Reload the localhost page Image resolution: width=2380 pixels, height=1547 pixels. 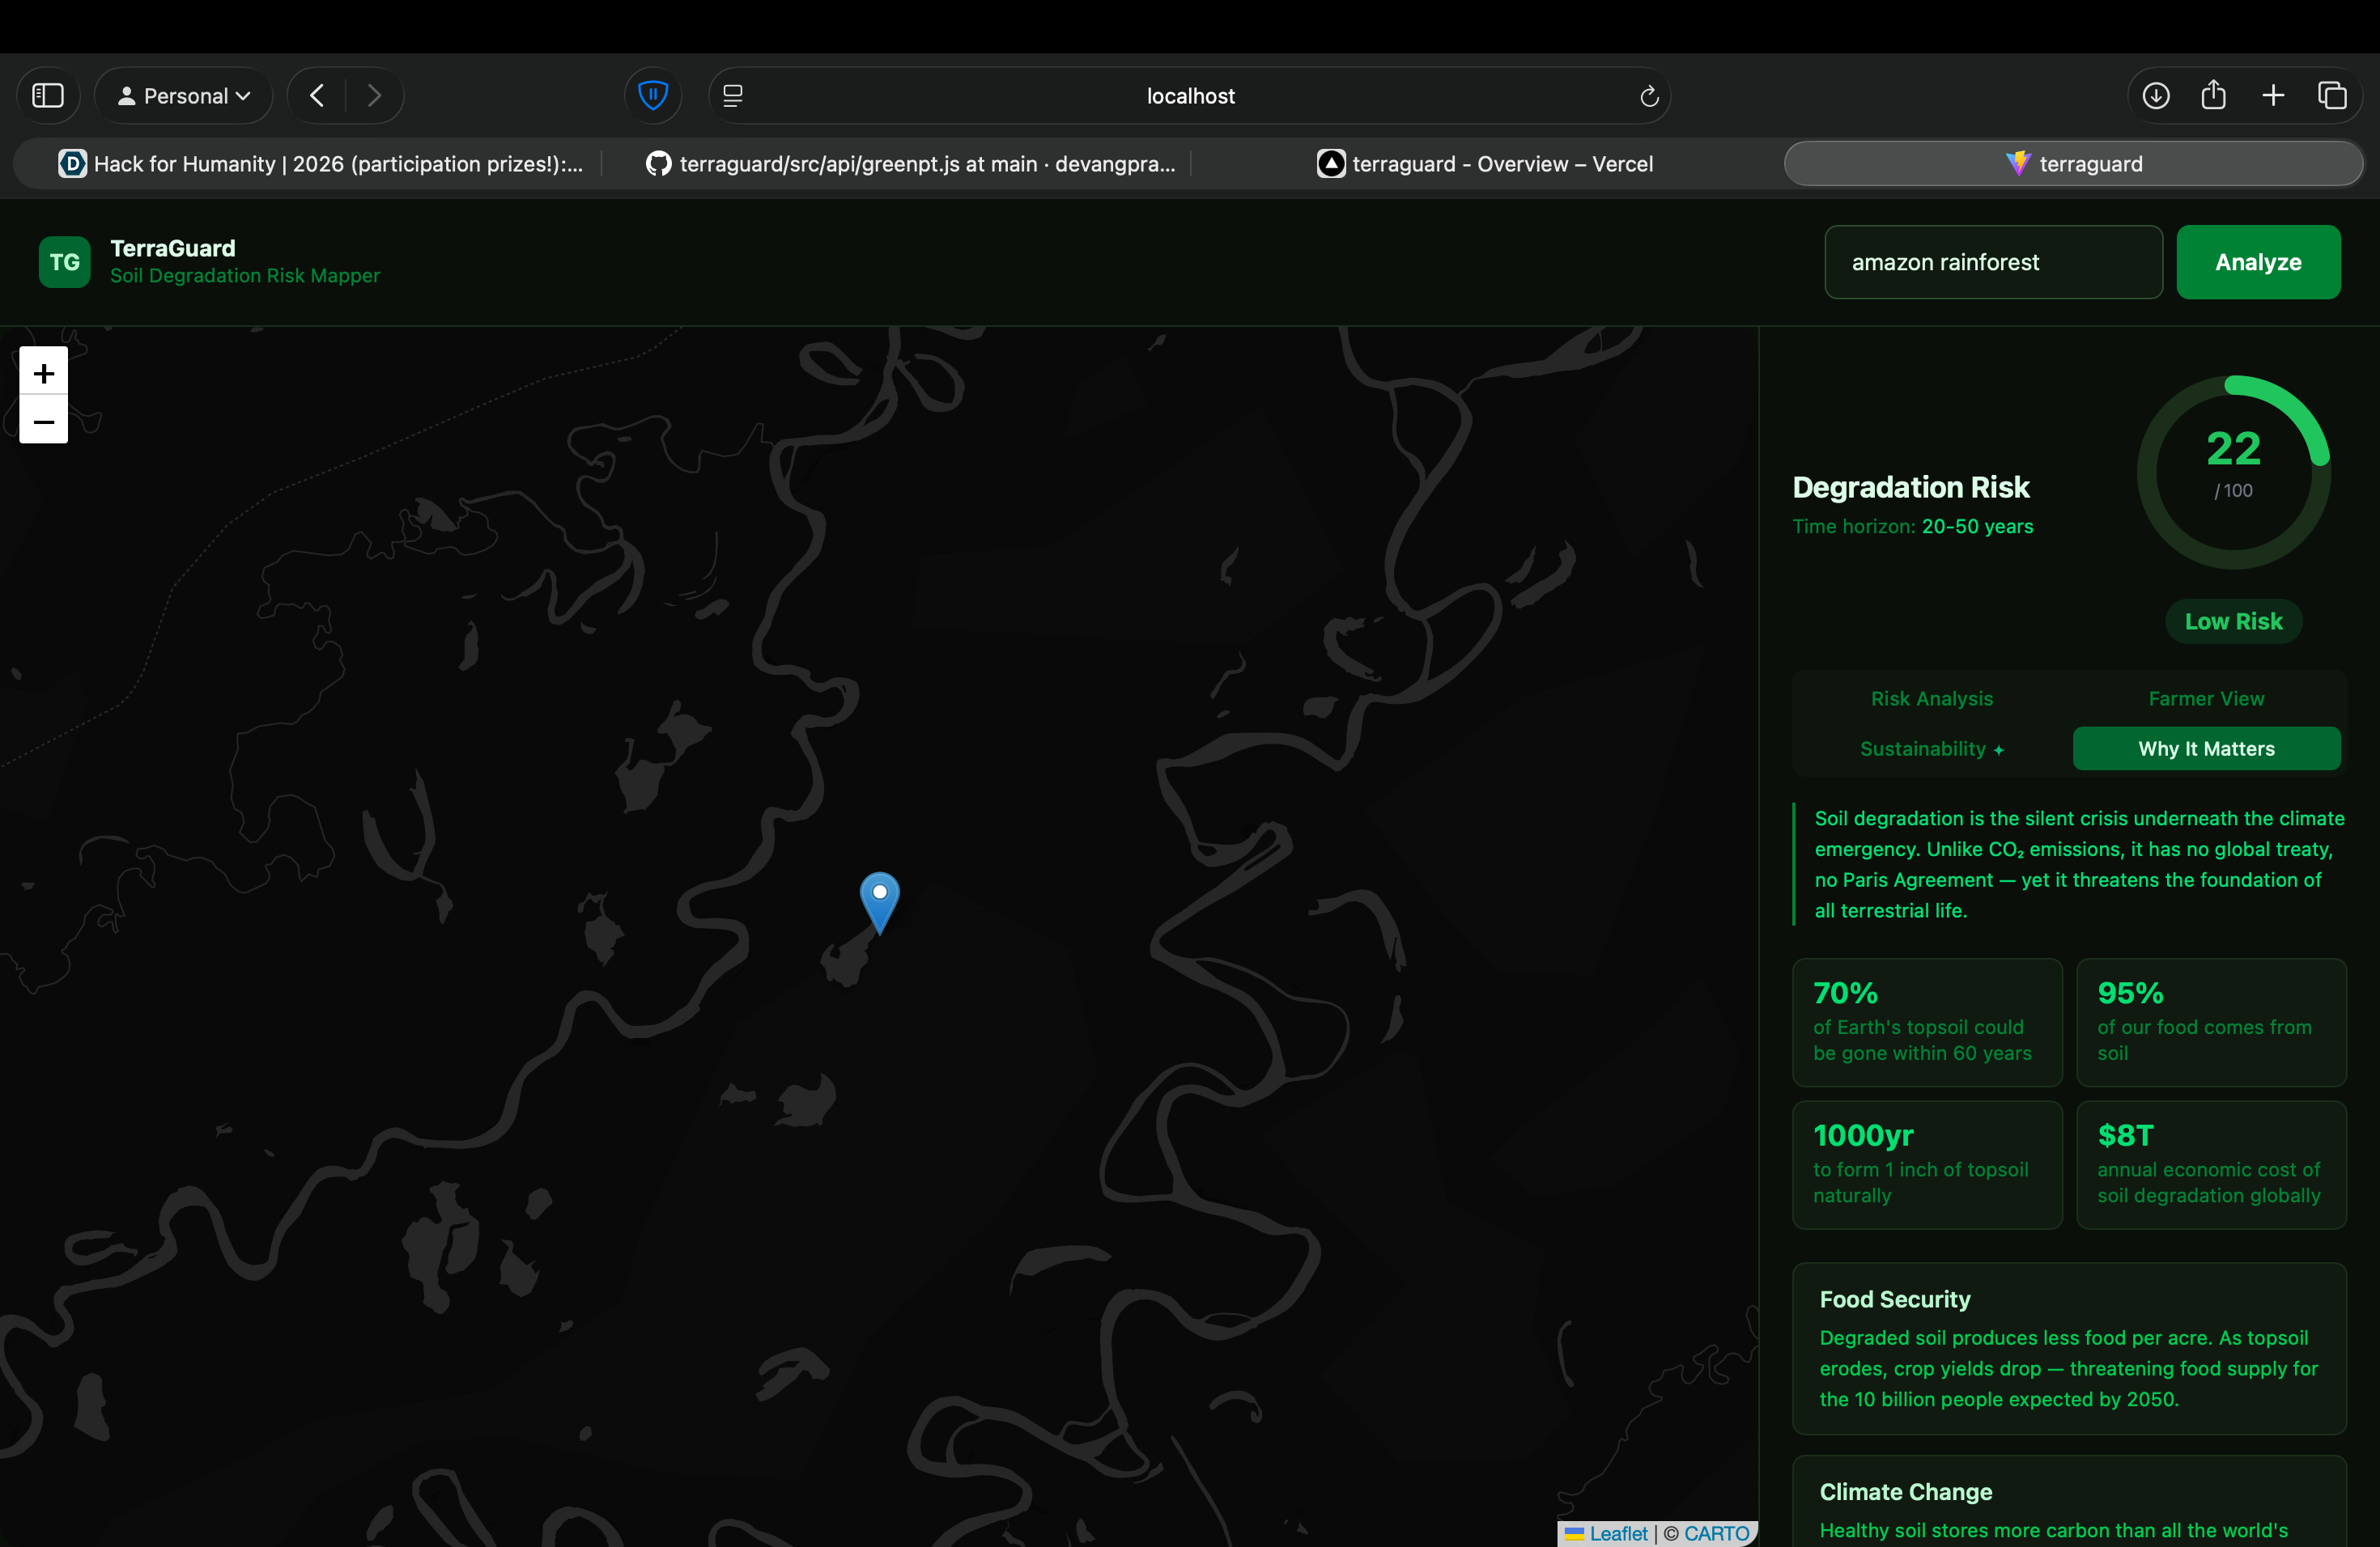[x=1649, y=96]
